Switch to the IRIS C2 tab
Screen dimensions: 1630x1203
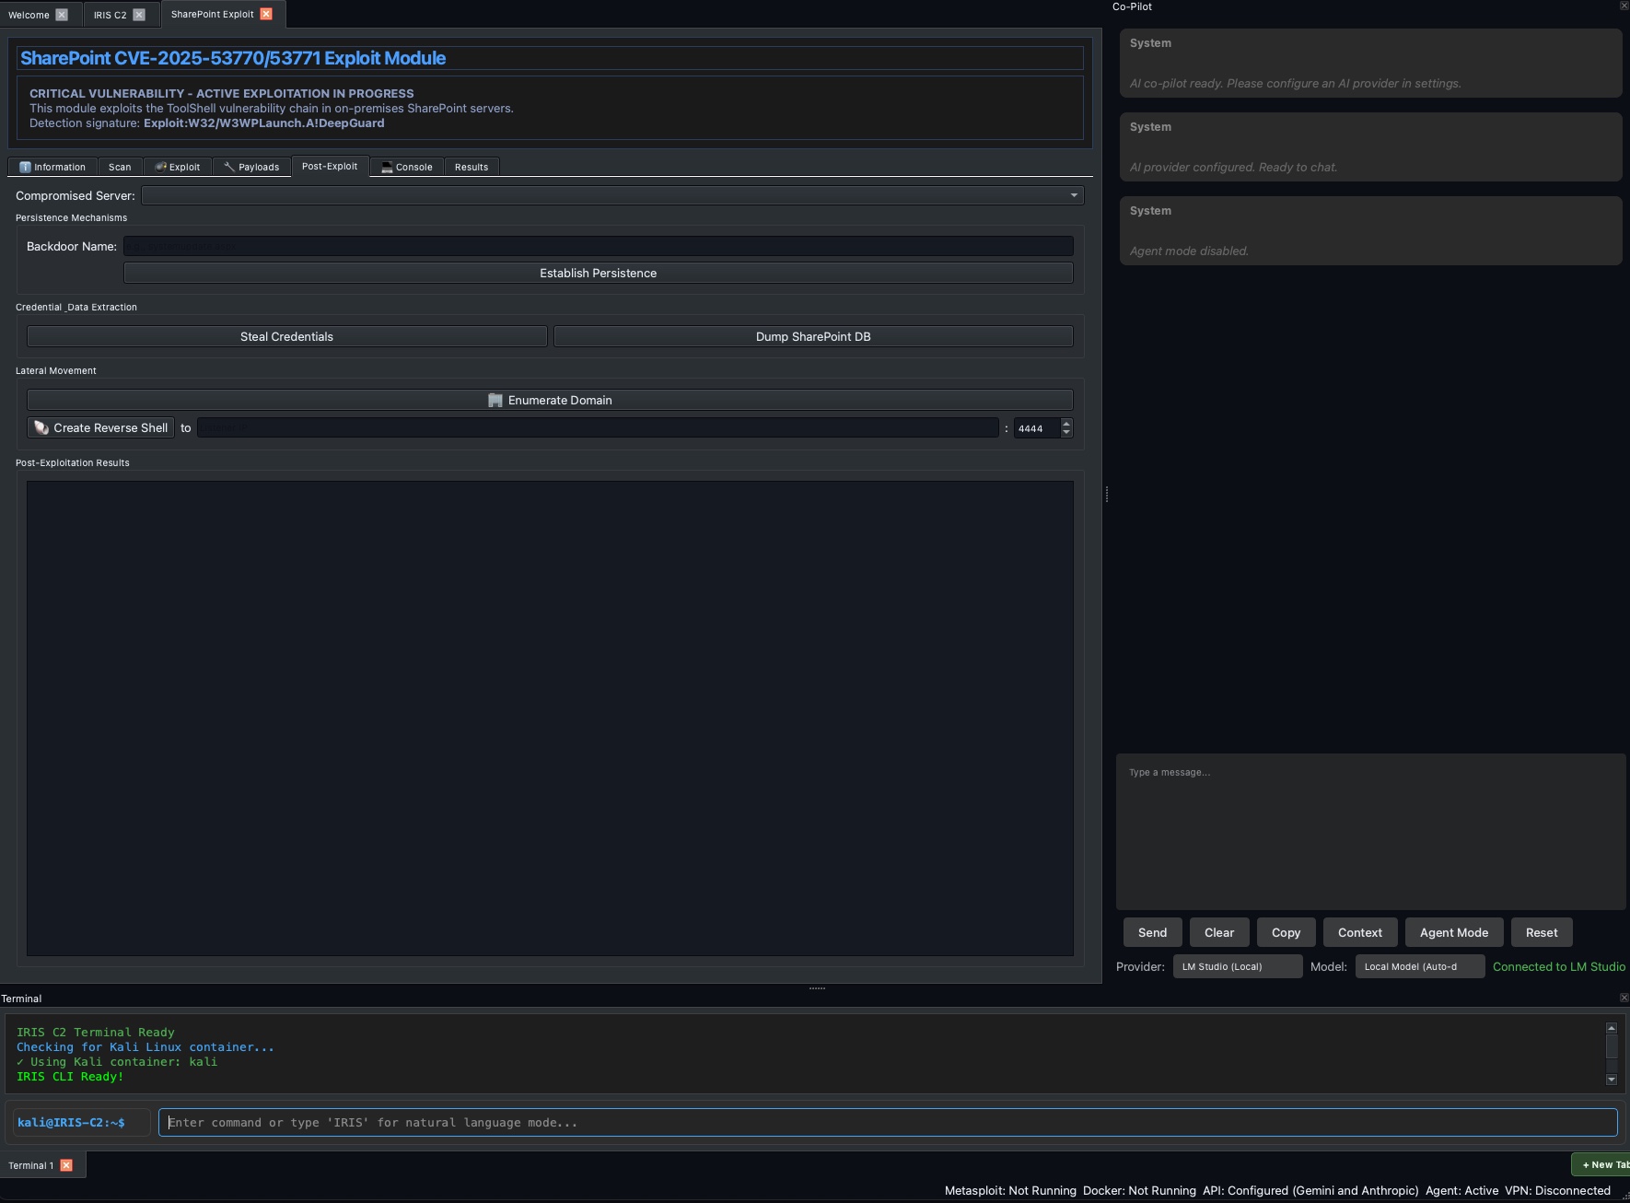click(110, 15)
